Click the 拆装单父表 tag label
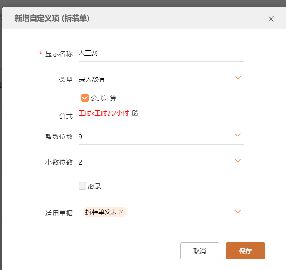Screen dimensions: 286x270 (x=101, y=212)
